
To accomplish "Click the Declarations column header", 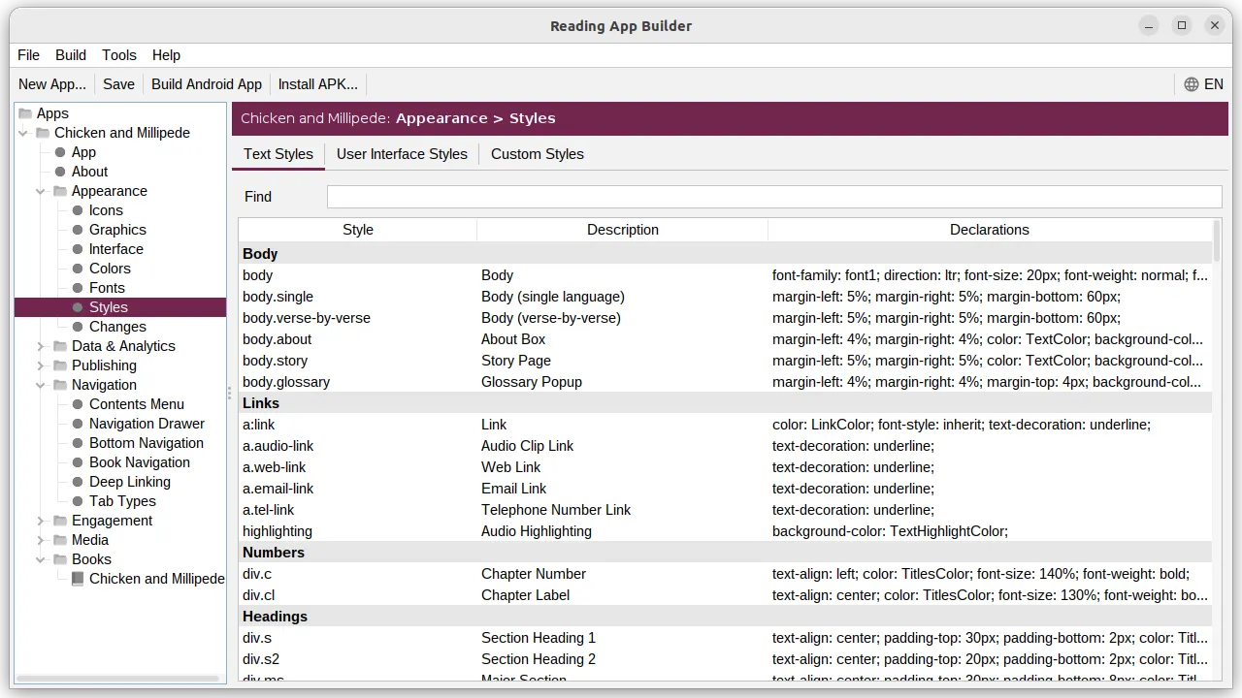I will [x=990, y=230].
